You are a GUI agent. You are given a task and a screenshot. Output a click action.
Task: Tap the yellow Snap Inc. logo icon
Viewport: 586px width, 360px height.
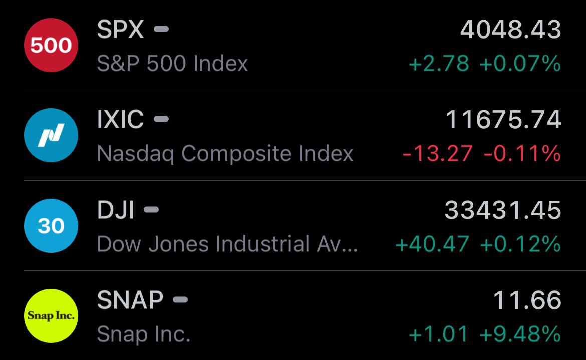pyautogui.click(x=51, y=315)
